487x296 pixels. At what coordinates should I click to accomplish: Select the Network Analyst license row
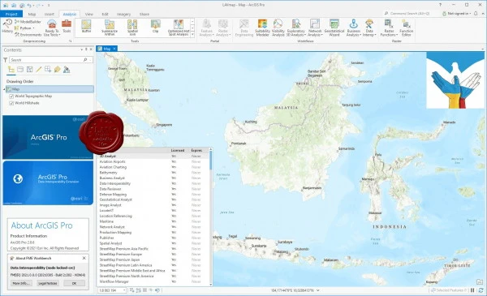[153, 227]
